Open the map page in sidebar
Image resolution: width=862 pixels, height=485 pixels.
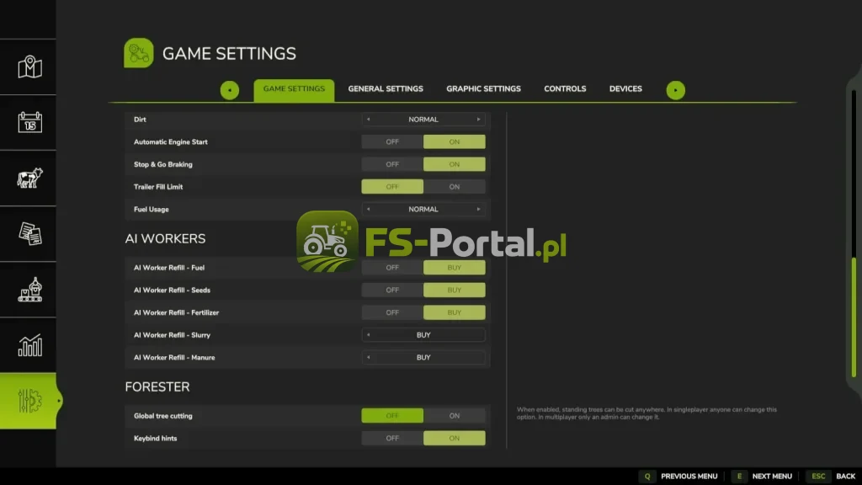point(29,67)
